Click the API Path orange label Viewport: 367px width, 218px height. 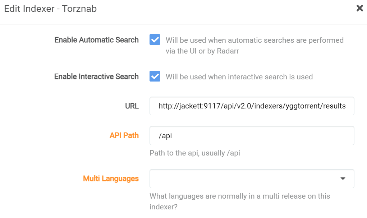[124, 135]
